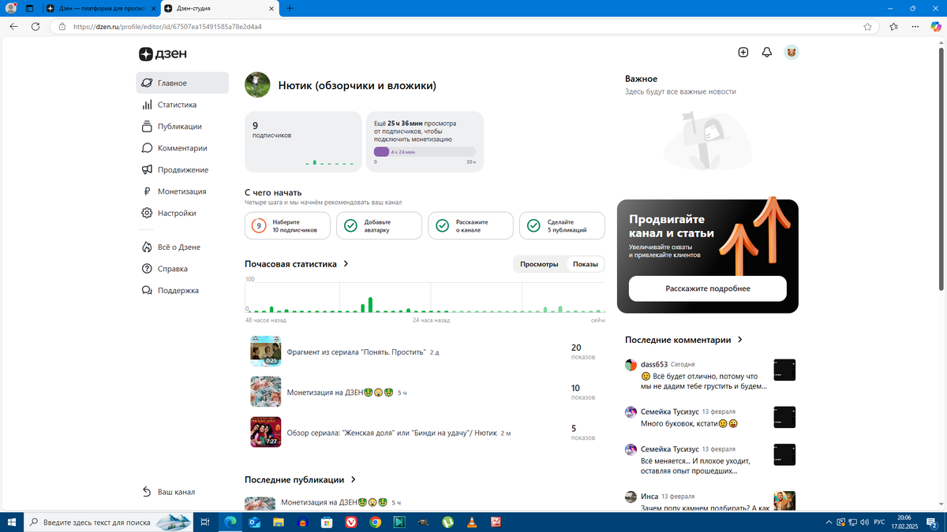Click the Поддержка chat icon
This screenshot has width=947, height=532.
point(147,290)
